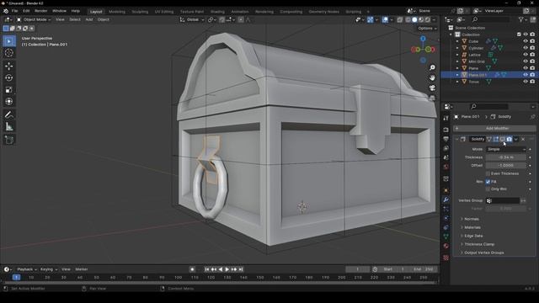Activate the Select Box tool

[9, 41]
